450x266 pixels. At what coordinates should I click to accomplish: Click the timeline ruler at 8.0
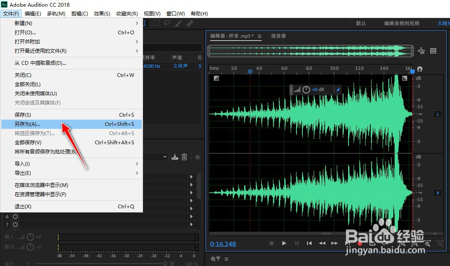click(309, 69)
